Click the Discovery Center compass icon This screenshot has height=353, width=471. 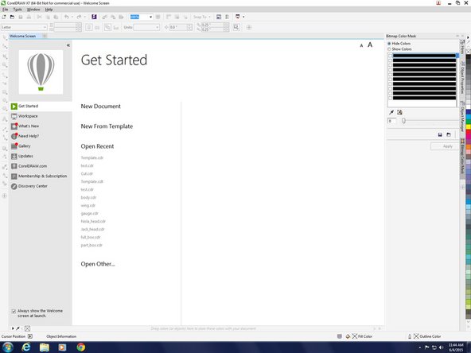click(x=14, y=186)
